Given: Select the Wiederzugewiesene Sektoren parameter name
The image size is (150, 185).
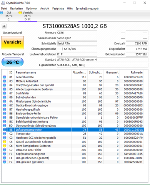Looking at the screenshot, I should (x=34, y=89).
